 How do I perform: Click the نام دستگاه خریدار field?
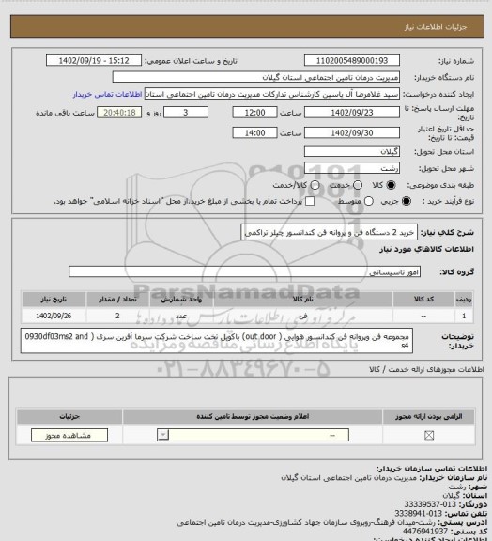[256, 77]
